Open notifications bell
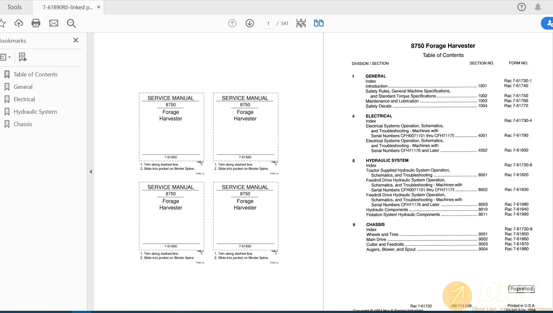Image resolution: width=553 pixels, height=313 pixels. tap(538, 7)
